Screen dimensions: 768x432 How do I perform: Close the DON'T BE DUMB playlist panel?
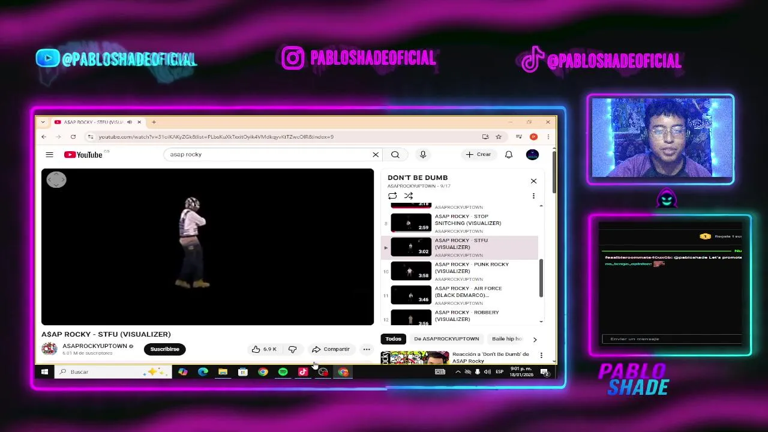533,181
